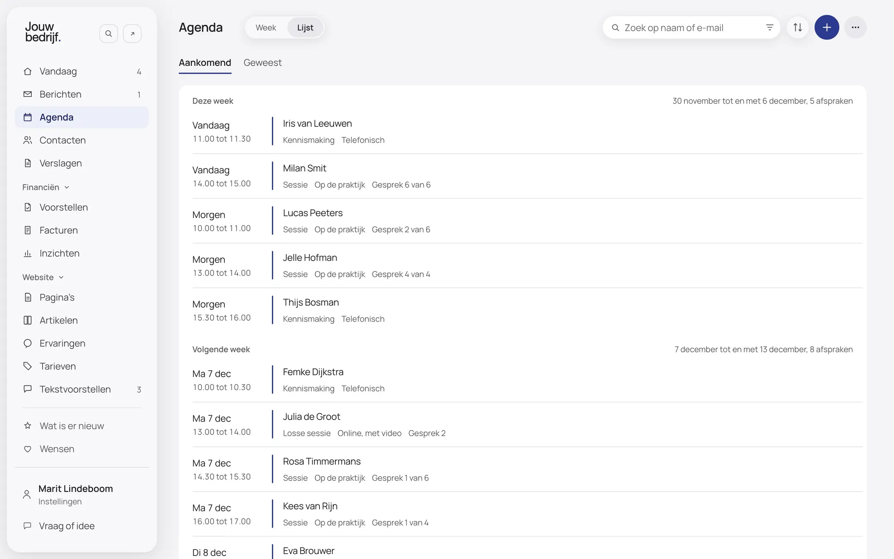The height and width of the screenshot is (559, 894).
Task: Select the Aankomend tab
Action: tap(205, 63)
